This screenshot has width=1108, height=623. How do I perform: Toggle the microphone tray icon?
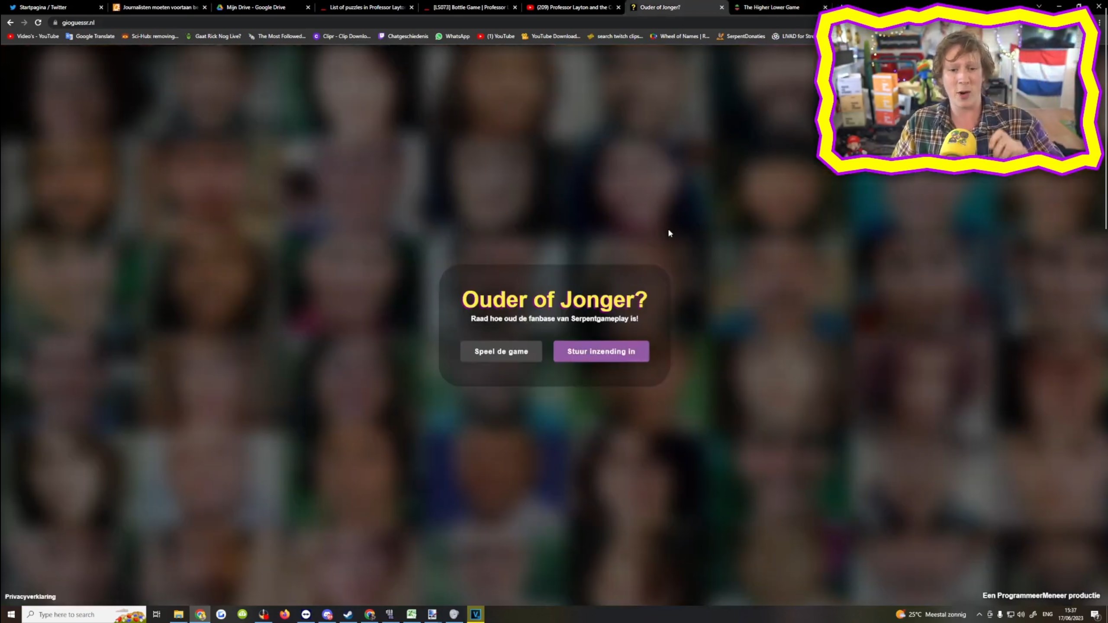coord(1000,614)
